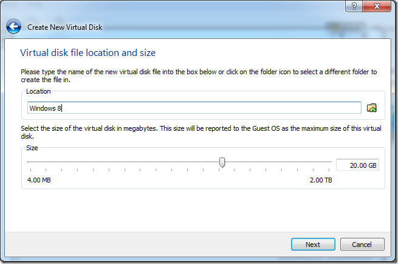
Task: Click the Location group box label
Action: tap(38, 91)
